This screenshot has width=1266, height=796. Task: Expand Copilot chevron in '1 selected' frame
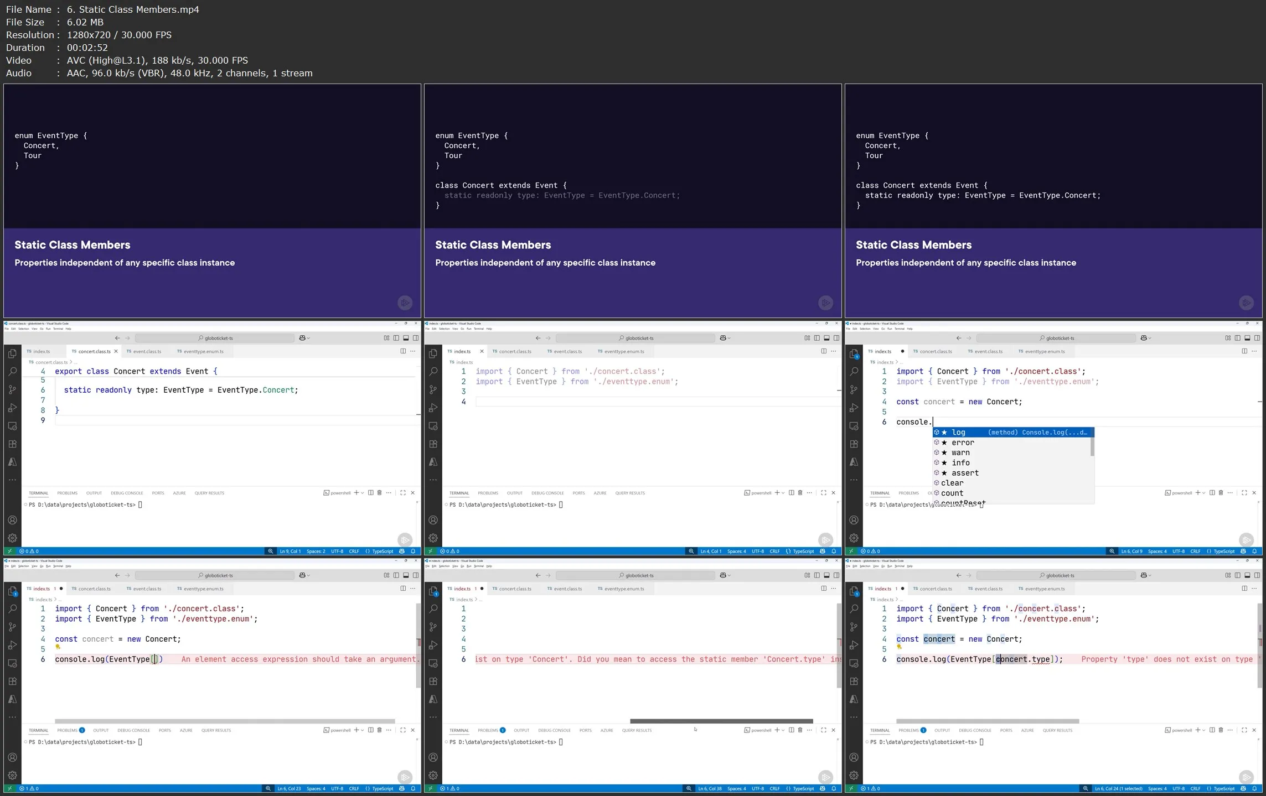pos(1150,575)
